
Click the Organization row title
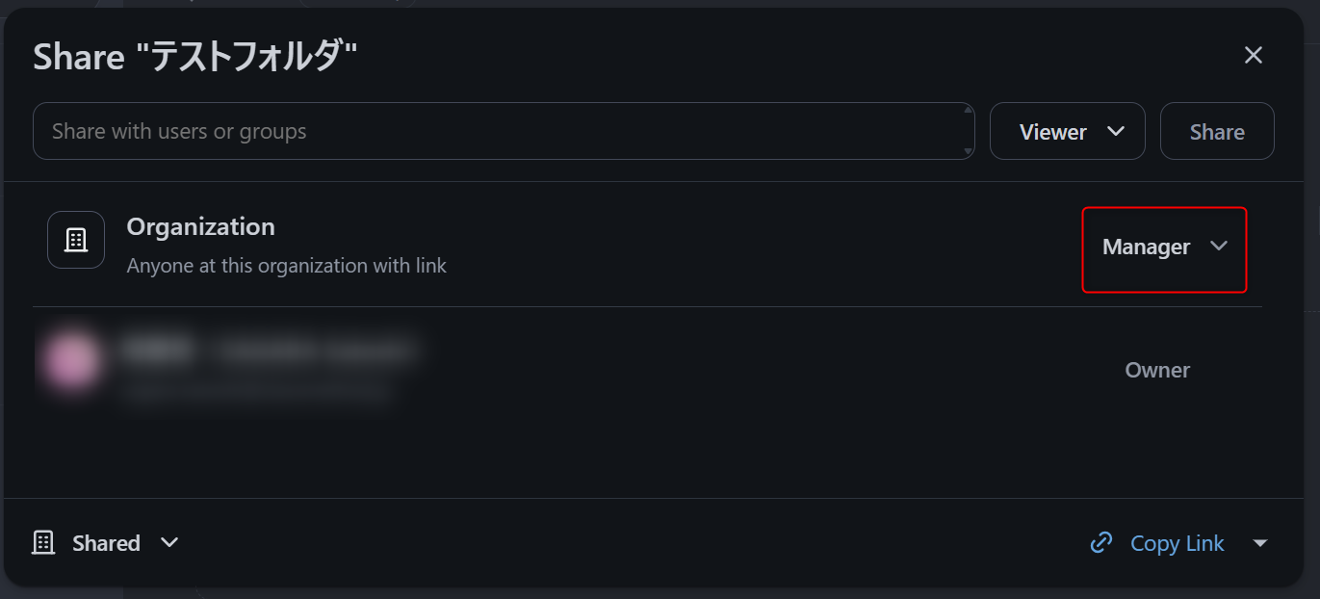coord(200,226)
